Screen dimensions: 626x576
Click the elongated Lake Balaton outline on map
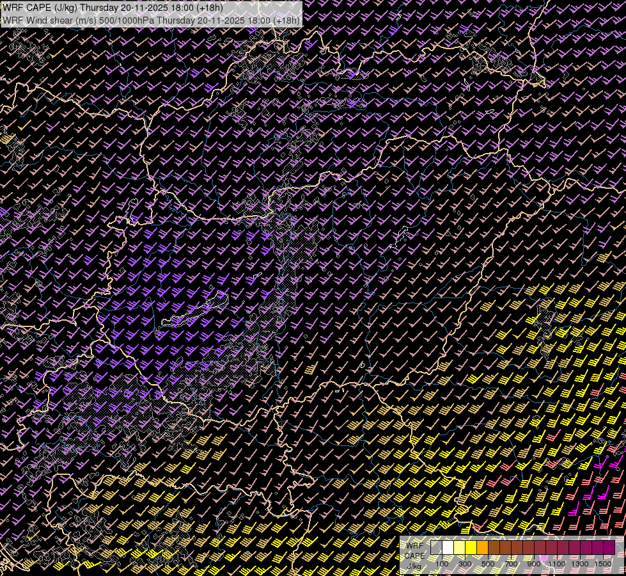(195, 309)
